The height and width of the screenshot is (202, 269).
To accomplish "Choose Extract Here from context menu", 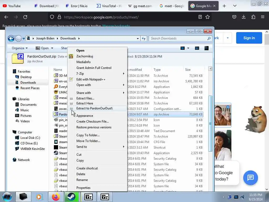I will 97,103.
